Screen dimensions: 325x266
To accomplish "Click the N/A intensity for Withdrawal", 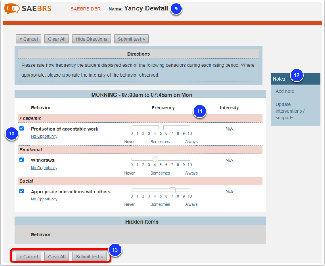I will tap(229, 160).
